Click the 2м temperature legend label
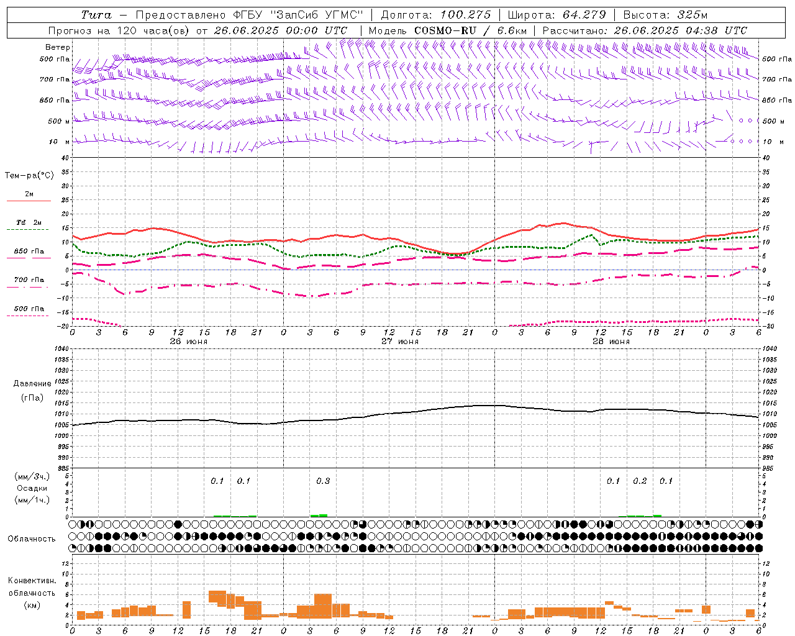This screenshot has width=795, height=636. 29,194
